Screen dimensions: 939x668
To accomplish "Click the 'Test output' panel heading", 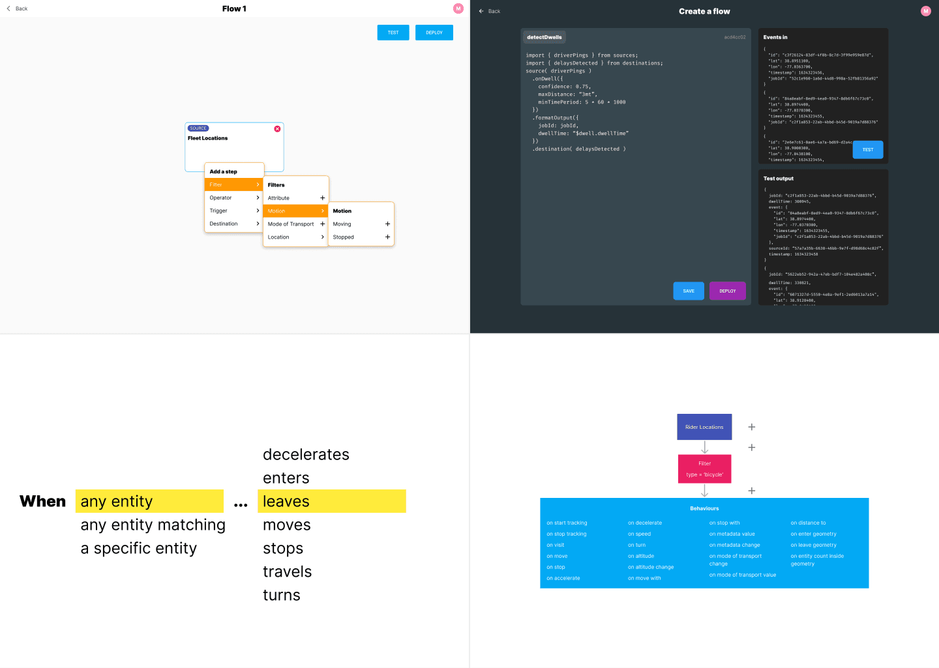I will [779, 179].
